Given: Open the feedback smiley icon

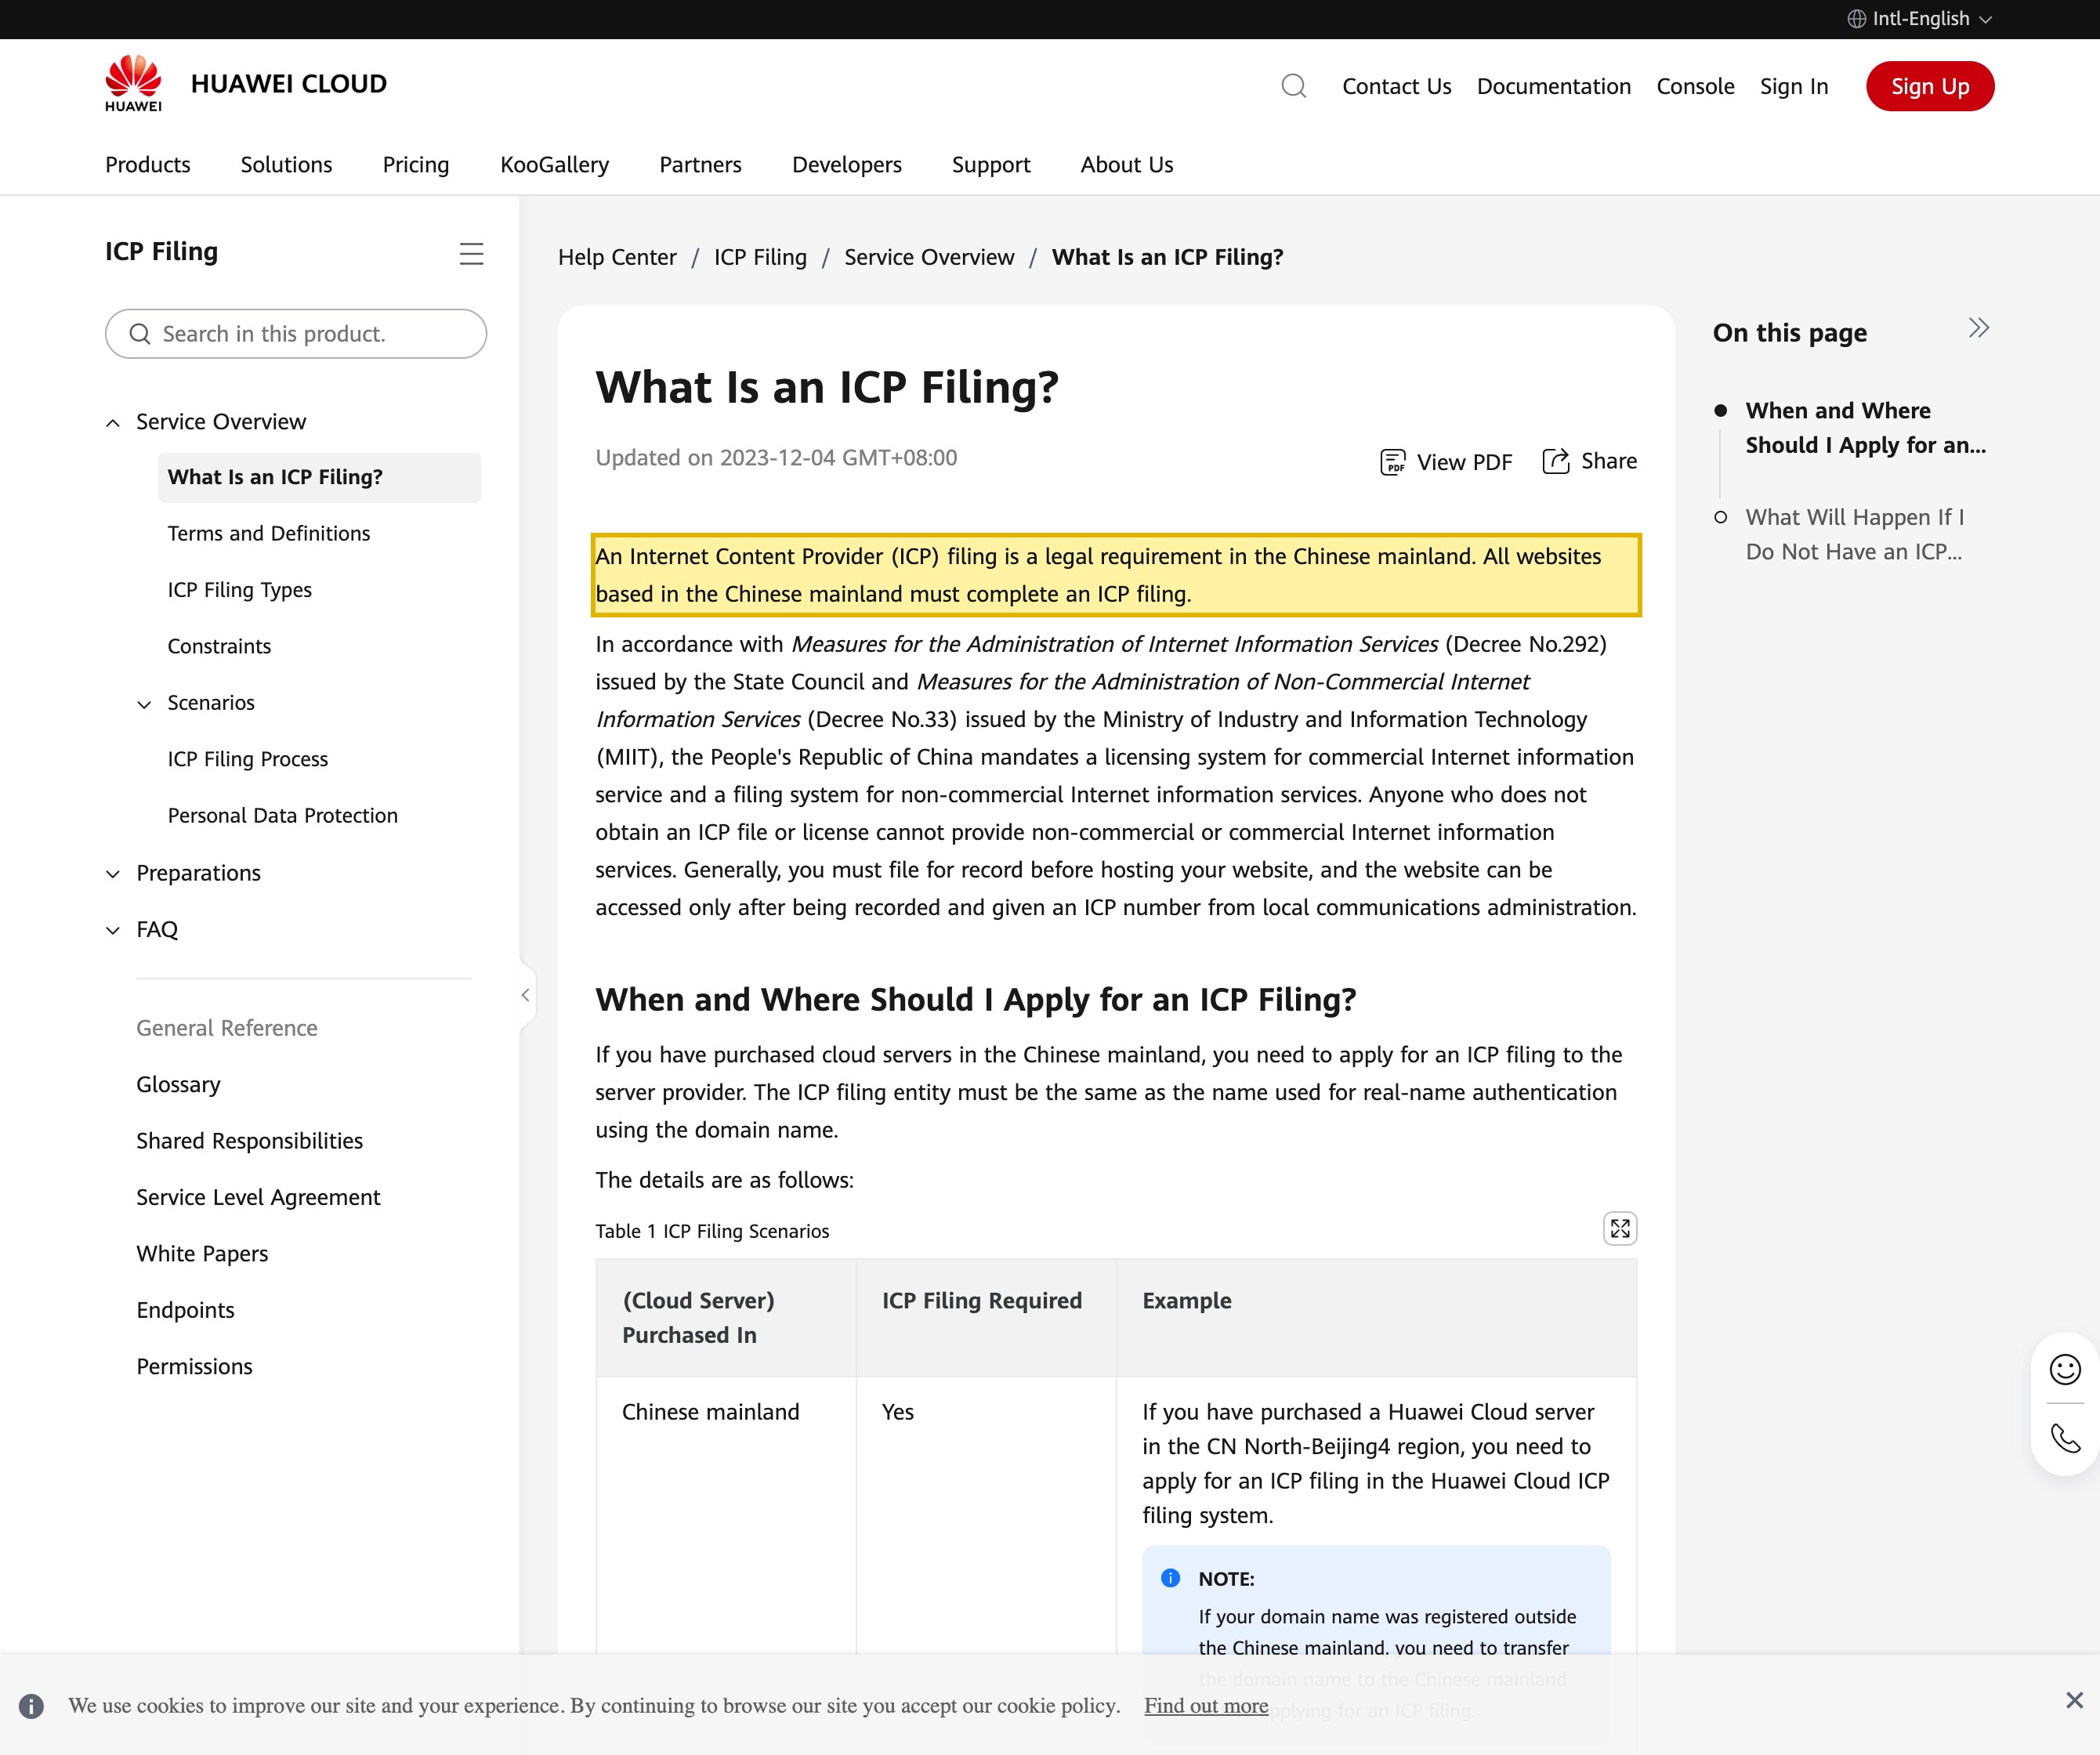Looking at the screenshot, I should [x=2065, y=1369].
